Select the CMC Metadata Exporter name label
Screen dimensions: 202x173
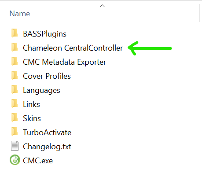click(64, 62)
